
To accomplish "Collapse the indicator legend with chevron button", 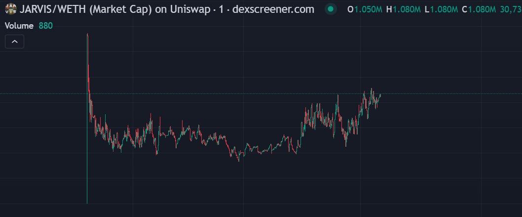I will [14, 42].
